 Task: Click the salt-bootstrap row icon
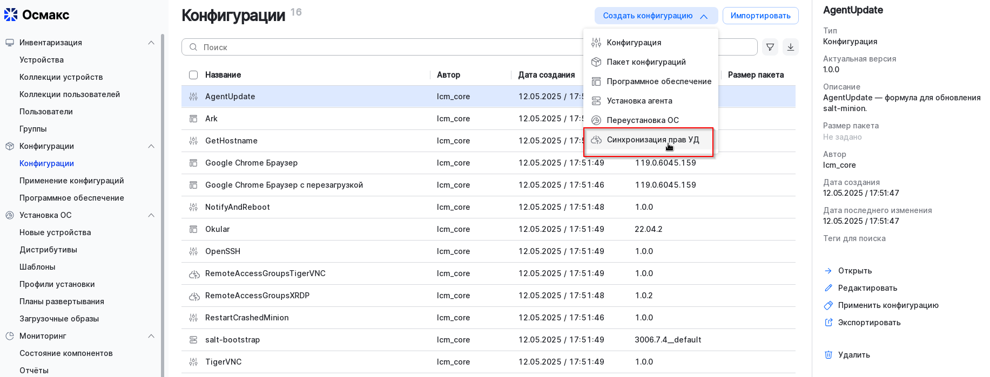[193, 340]
